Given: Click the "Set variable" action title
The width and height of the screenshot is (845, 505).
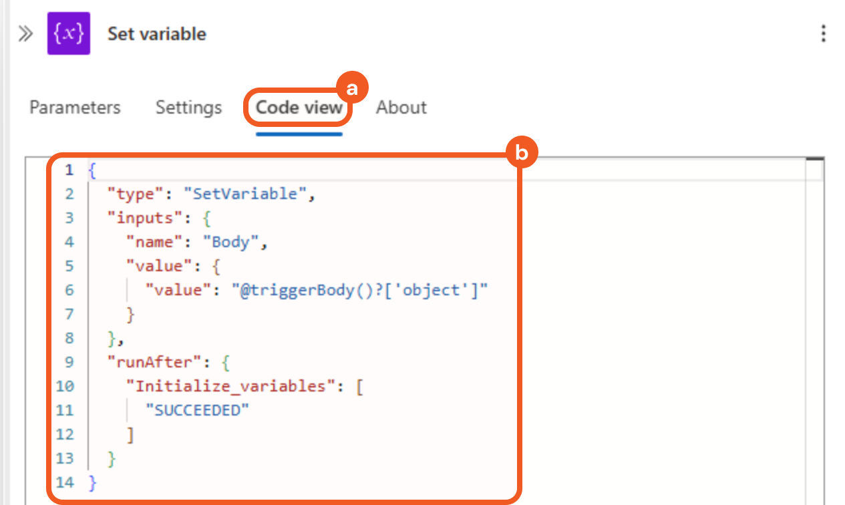Looking at the screenshot, I should click(157, 34).
